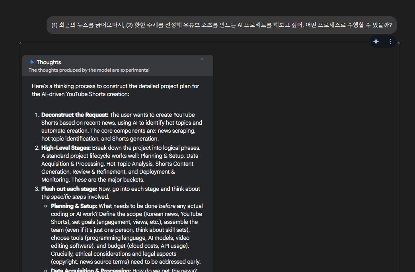Screen dimensions: 415x272
Task: Click the 'Flesh out each stage:' heading
Action: point(69,189)
